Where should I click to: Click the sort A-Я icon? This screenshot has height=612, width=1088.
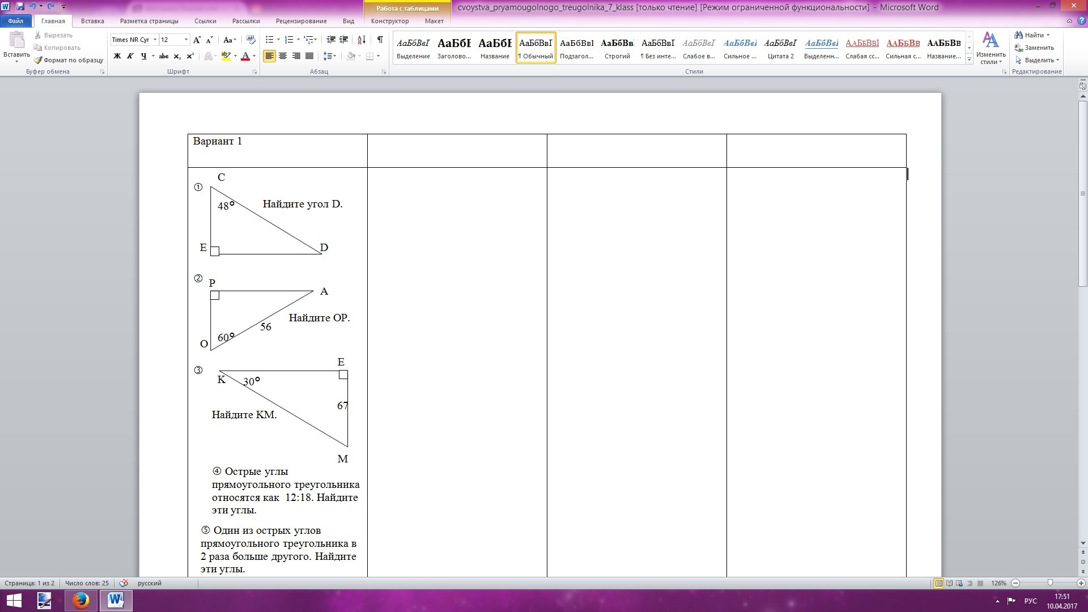[361, 40]
